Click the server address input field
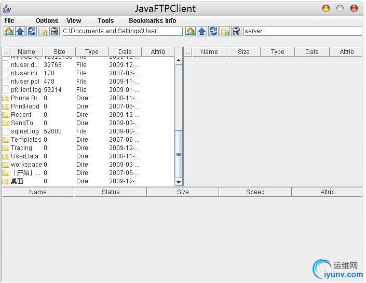The width and height of the screenshot is (366, 283). [303, 31]
